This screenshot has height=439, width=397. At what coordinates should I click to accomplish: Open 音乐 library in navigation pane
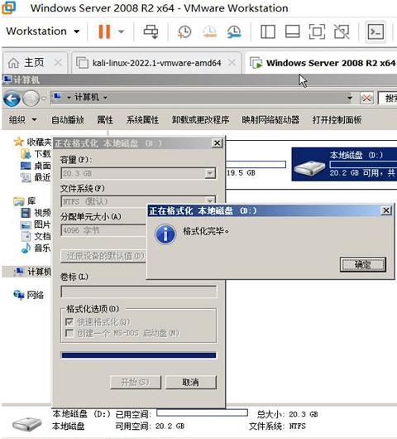click(x=36, y=248)
